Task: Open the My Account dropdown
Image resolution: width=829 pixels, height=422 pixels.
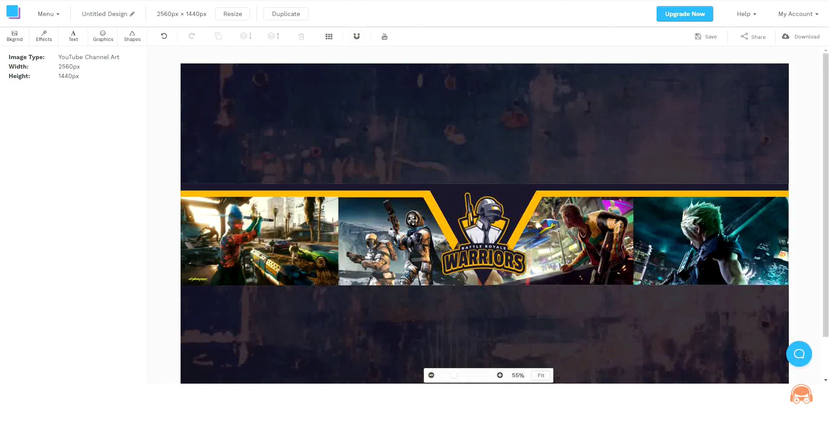Action: (x=797, y=13)
